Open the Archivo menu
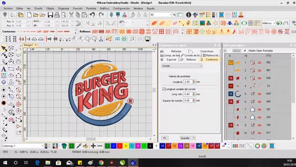 [x=8, y=8]
